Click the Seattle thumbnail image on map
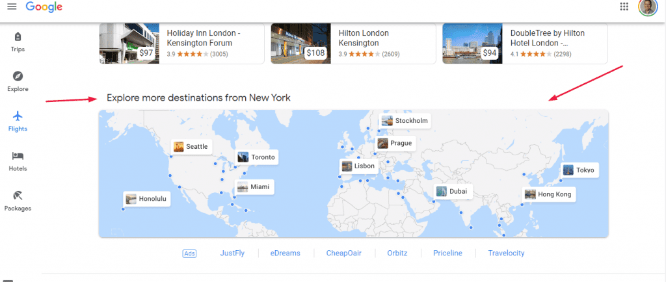 tap(179, 147)
